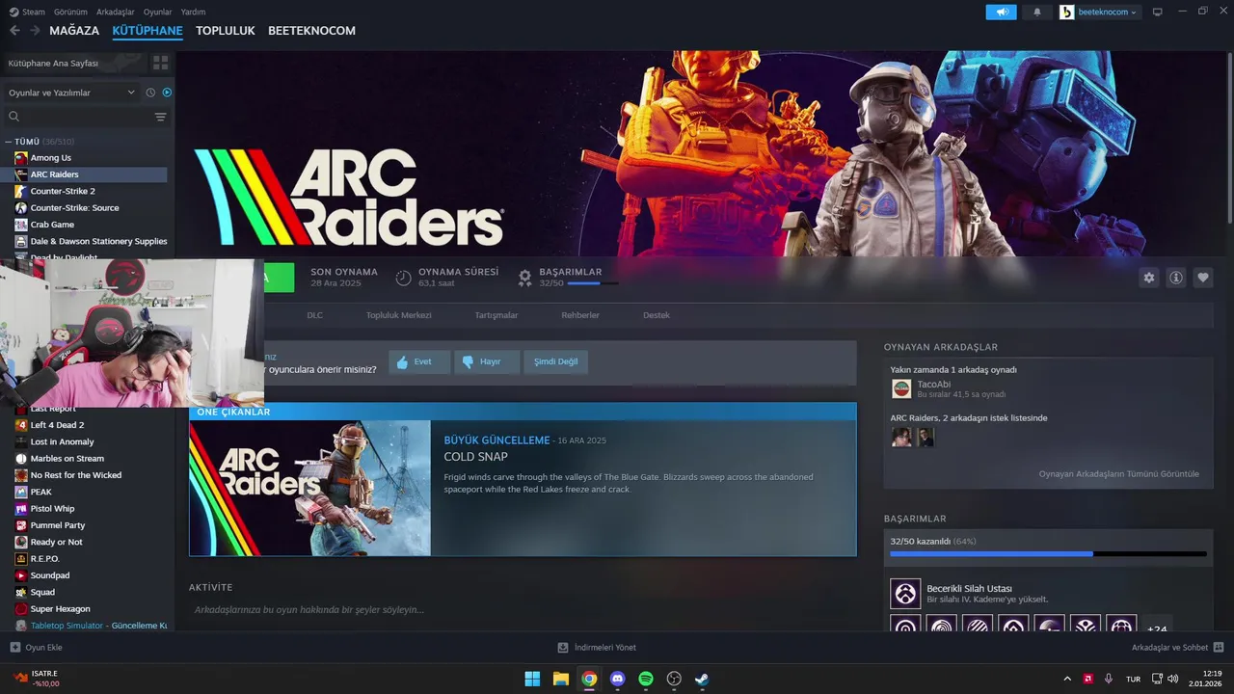Open the Görünüm menu

pos(70,12)
